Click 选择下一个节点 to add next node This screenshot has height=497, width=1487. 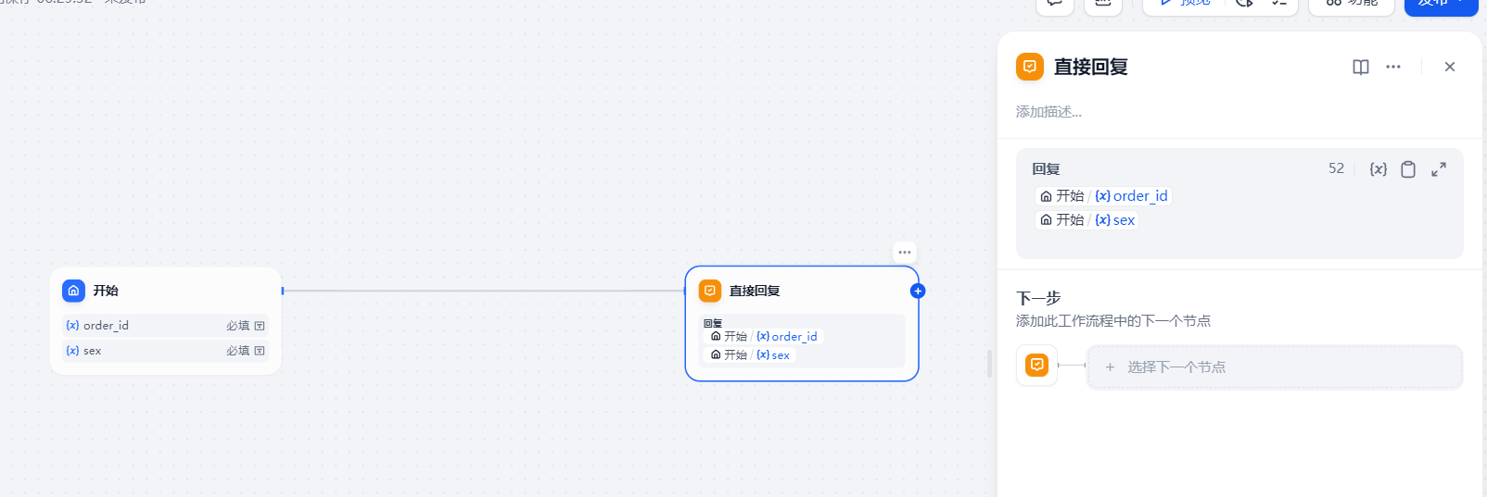(x=1274, y=367)
